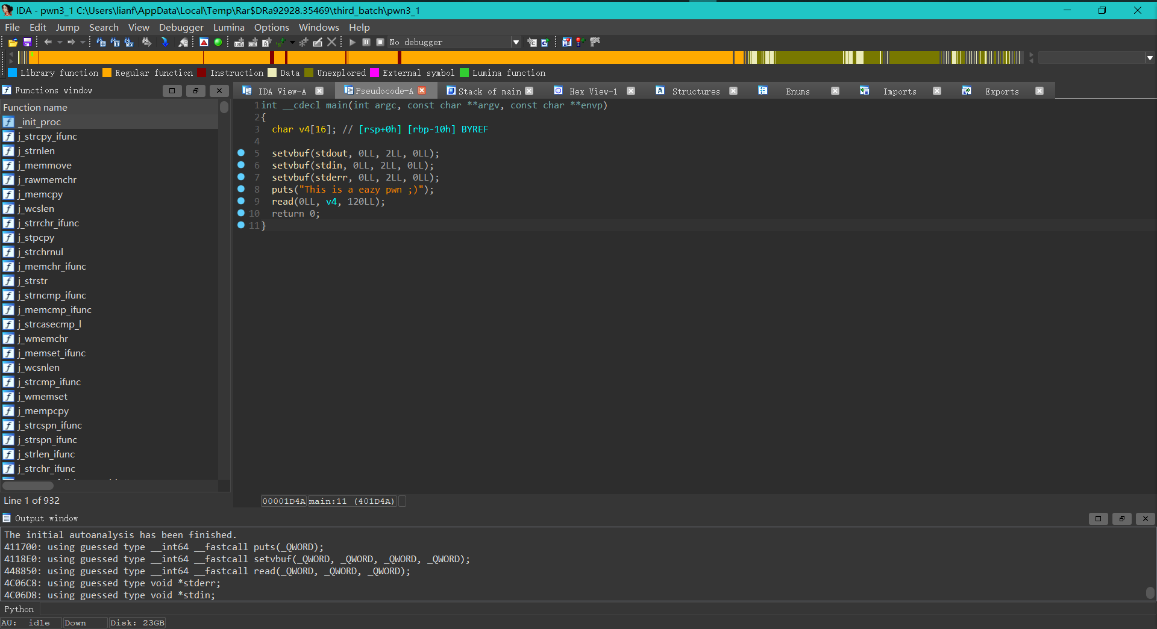Open the Debugger menu
1157x629 pixels.
pyautogui.click(x=181, y=27)
